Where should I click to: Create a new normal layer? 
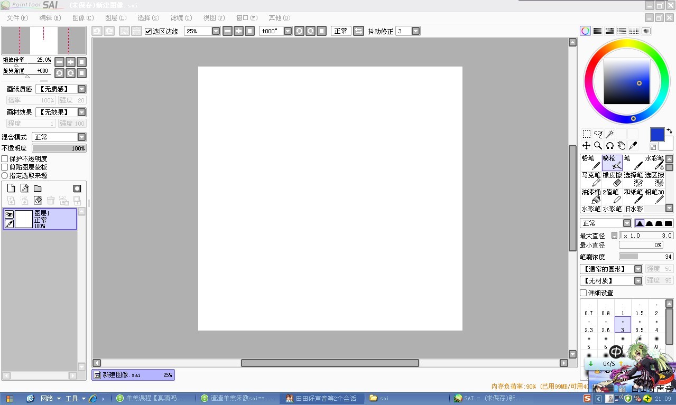click(11, 188)
